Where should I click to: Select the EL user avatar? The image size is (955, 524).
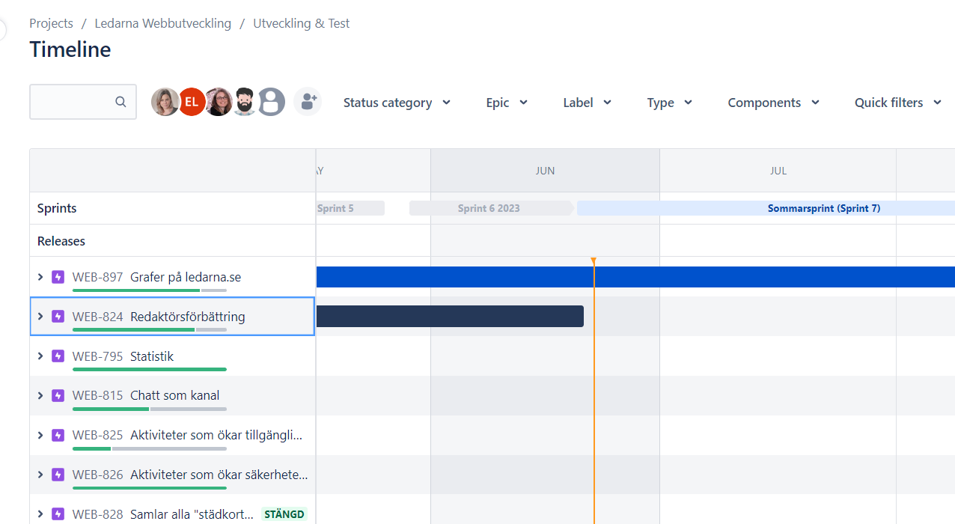point(192,102)
